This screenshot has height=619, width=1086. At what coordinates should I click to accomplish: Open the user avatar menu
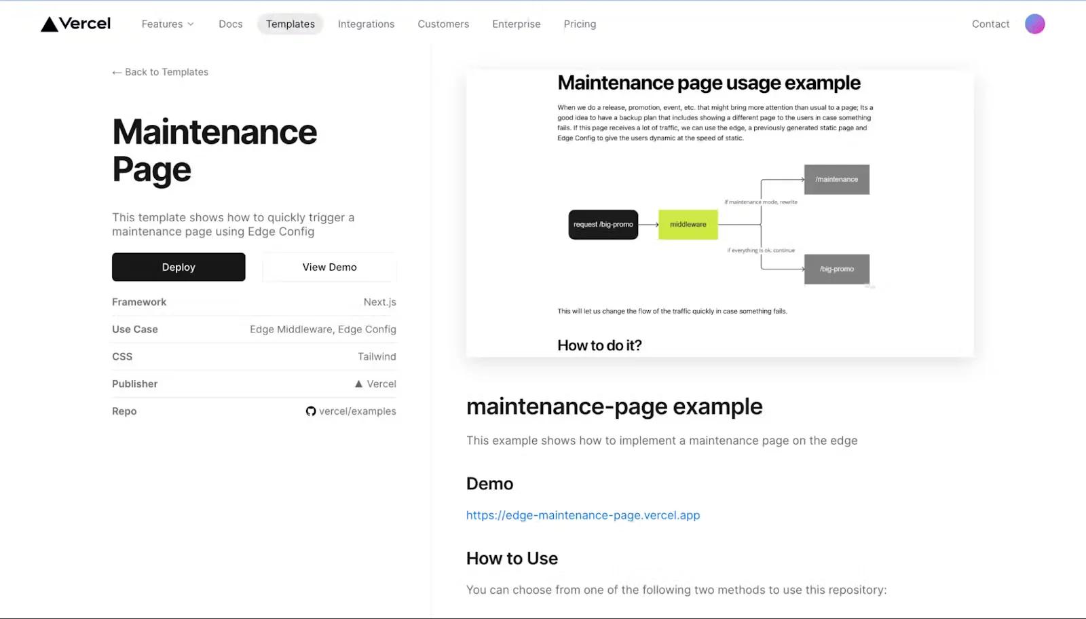pyautogui.click(x=1034, y=24)
